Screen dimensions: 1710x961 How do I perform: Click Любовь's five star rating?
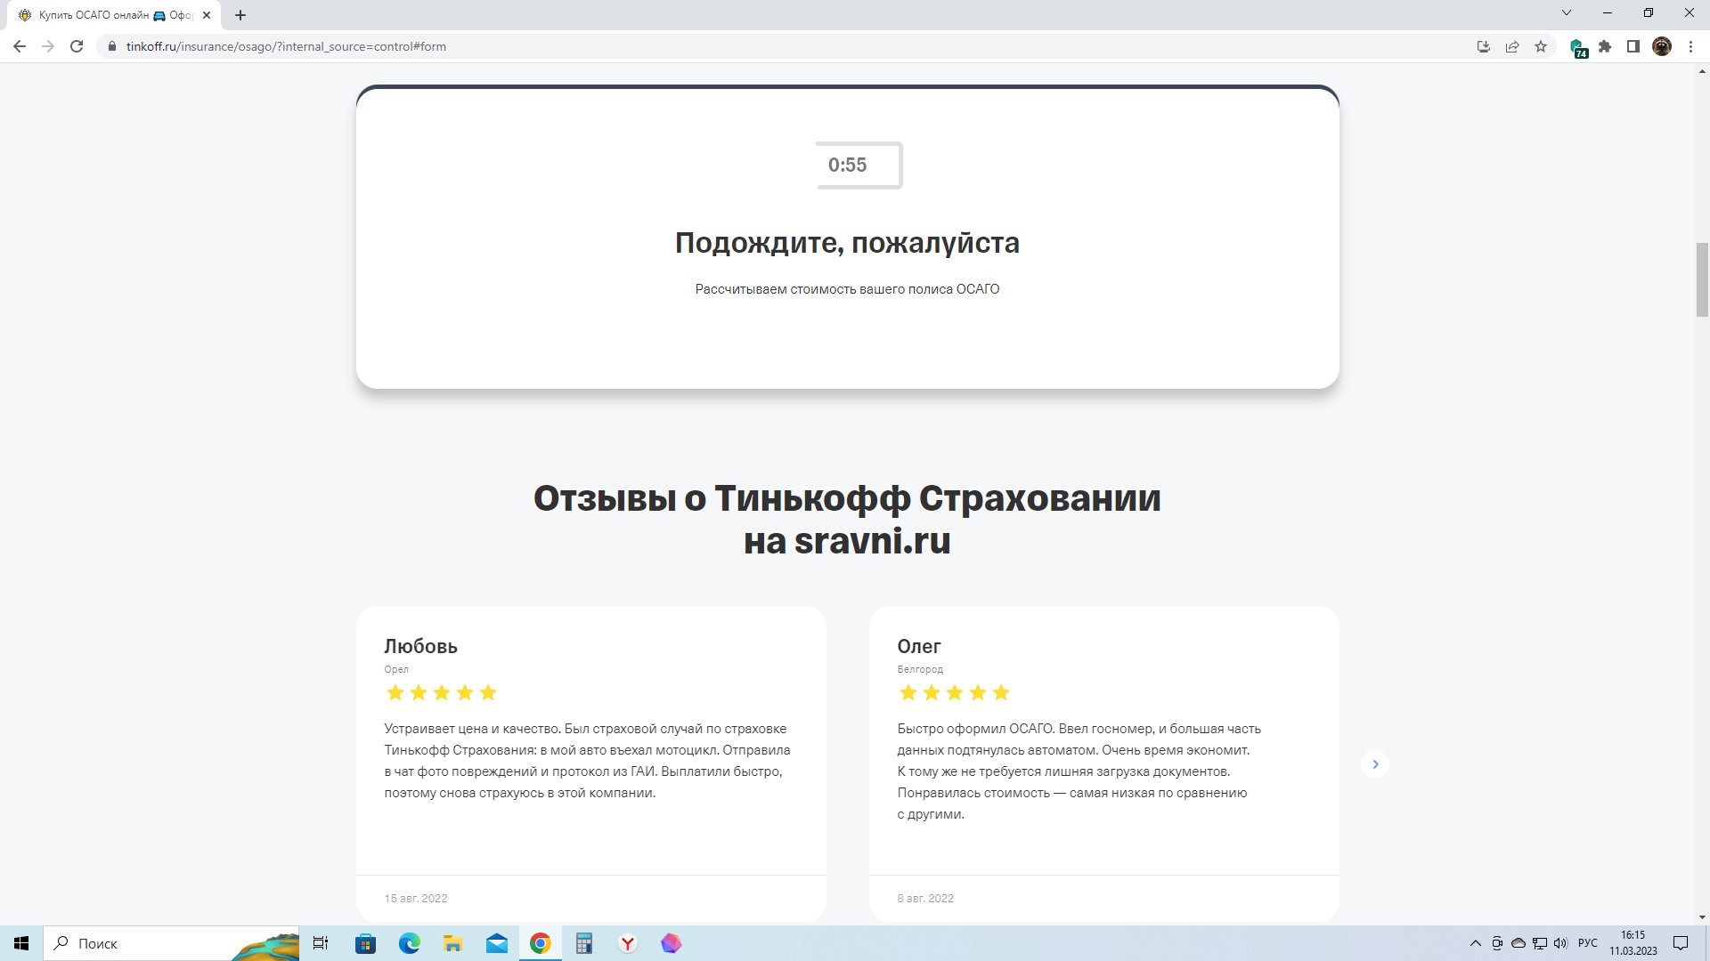441,692
